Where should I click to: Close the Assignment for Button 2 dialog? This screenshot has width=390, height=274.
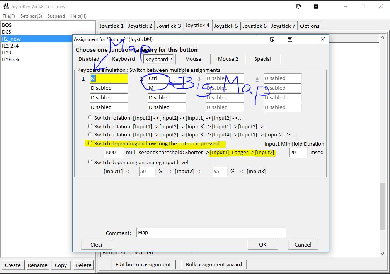click(x=323, y=39)
